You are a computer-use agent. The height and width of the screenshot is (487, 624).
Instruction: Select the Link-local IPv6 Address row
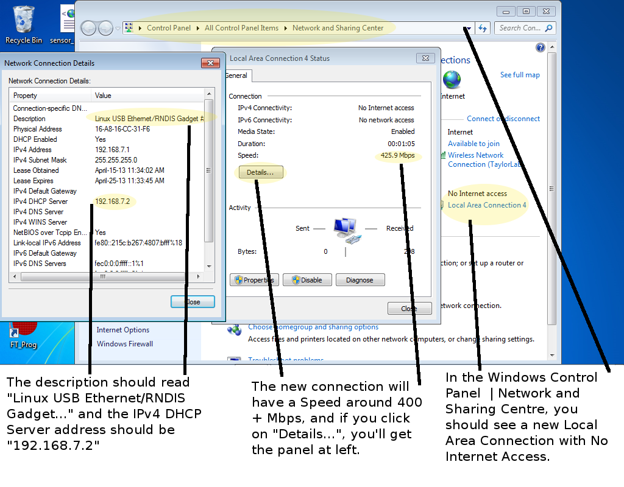(107, 242)
